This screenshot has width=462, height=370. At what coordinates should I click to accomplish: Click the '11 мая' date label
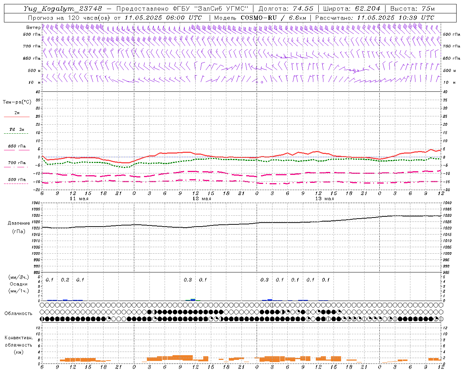tap(79, 199)
